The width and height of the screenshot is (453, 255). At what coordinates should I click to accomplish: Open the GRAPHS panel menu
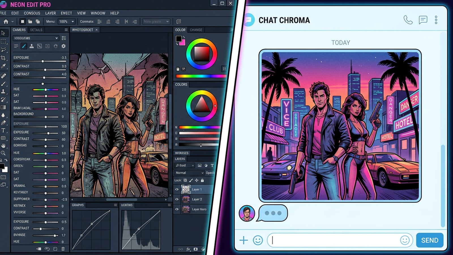click(116, 205)
